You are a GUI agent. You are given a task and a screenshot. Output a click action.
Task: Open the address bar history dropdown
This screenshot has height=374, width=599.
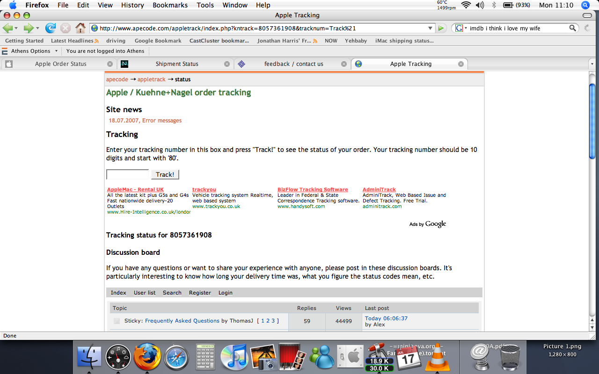(430, 28)
